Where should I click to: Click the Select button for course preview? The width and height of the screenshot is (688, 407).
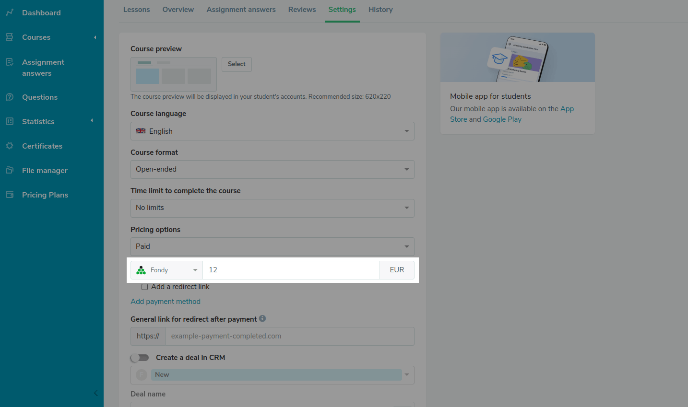(237, 64)
